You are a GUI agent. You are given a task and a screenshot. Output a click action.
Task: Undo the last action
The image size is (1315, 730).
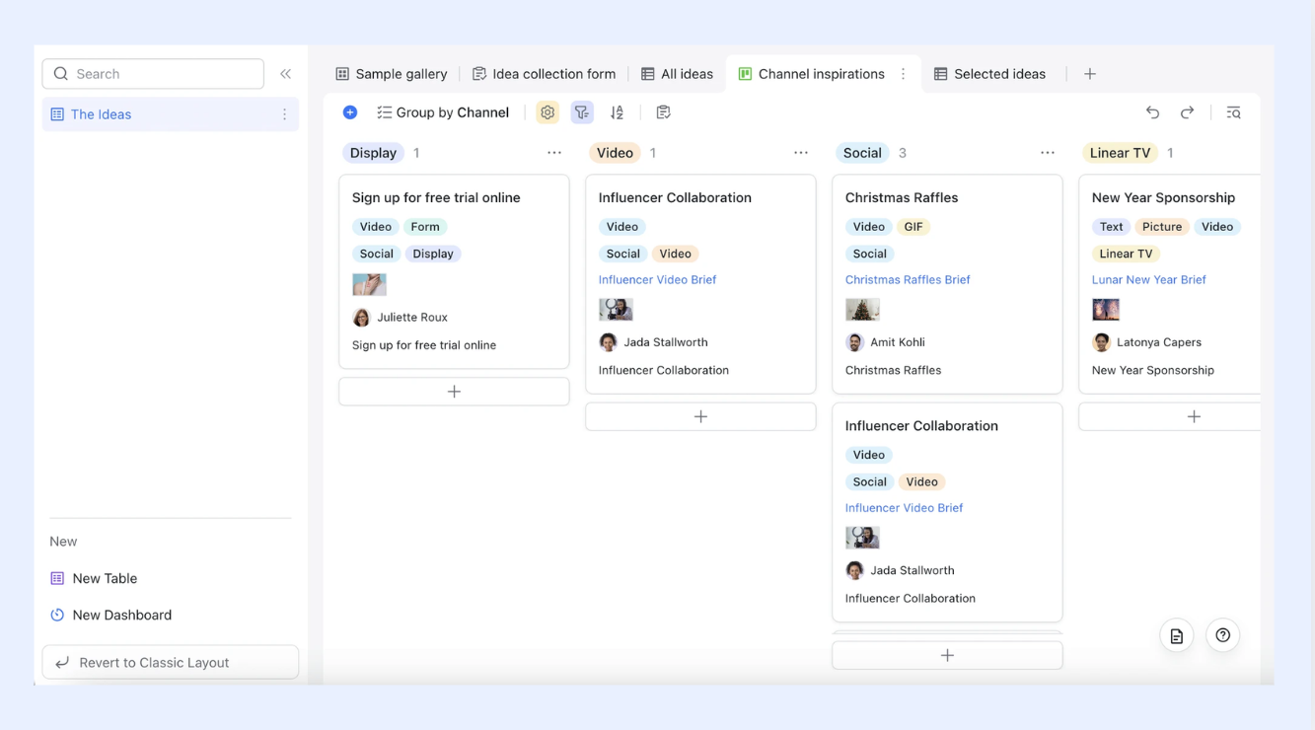(1152, 112)
